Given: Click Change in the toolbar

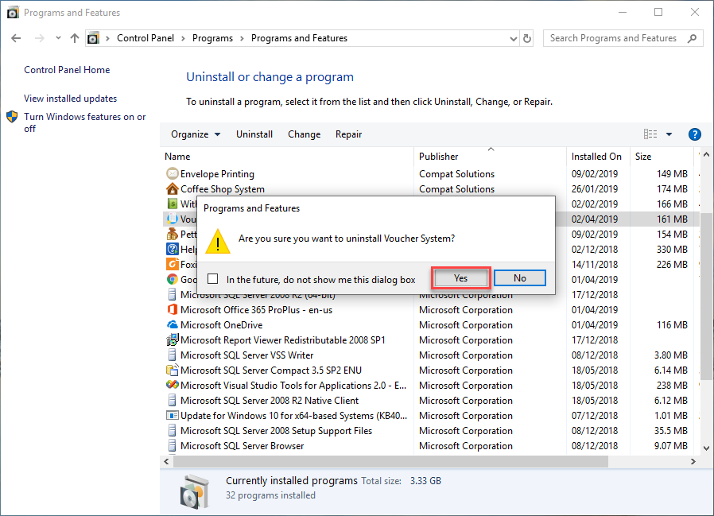Looking at the screenshot, I should click(305, 134).
